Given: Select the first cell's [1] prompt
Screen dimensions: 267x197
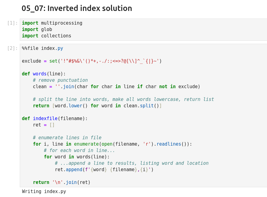Looking at the screenshot, I should coord(12,23).
